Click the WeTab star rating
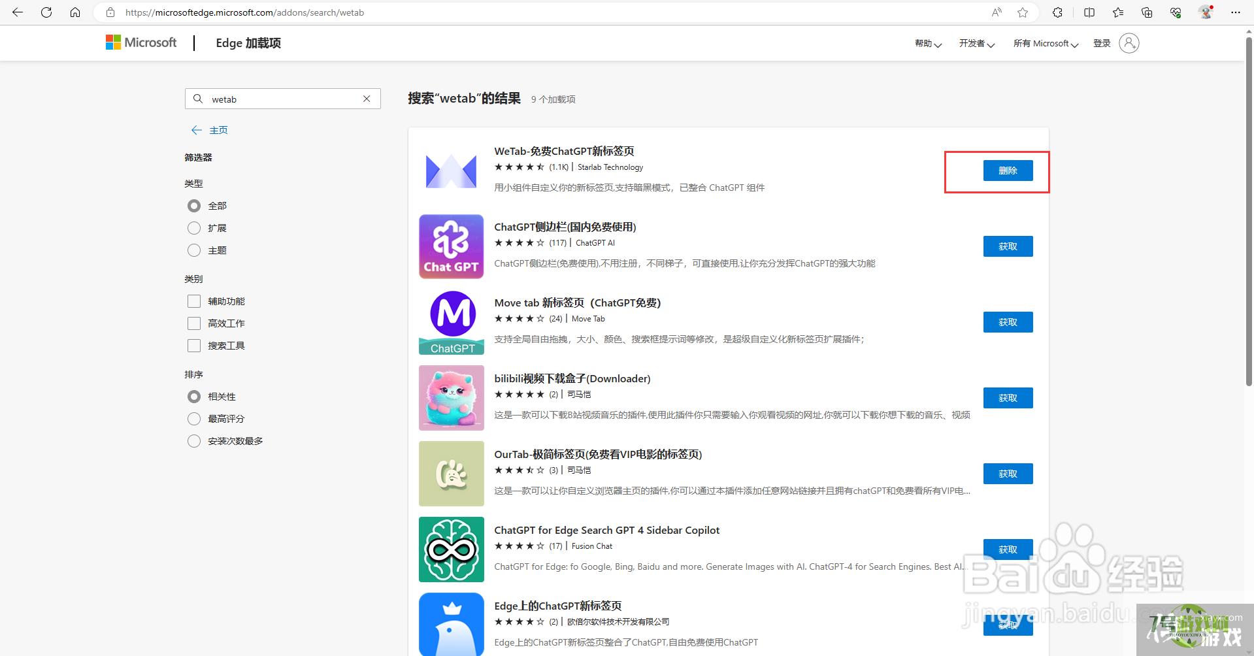Viewport: 1254px width, 656px height. pyautogui.click(x=520, y=167)
